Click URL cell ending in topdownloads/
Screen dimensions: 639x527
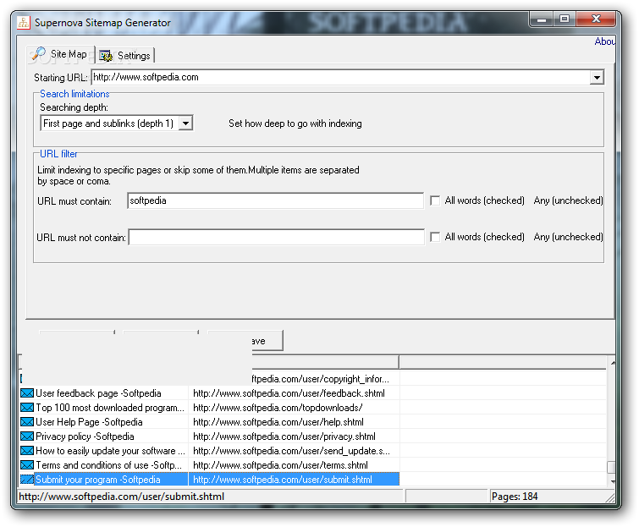[x=294, y=408]
